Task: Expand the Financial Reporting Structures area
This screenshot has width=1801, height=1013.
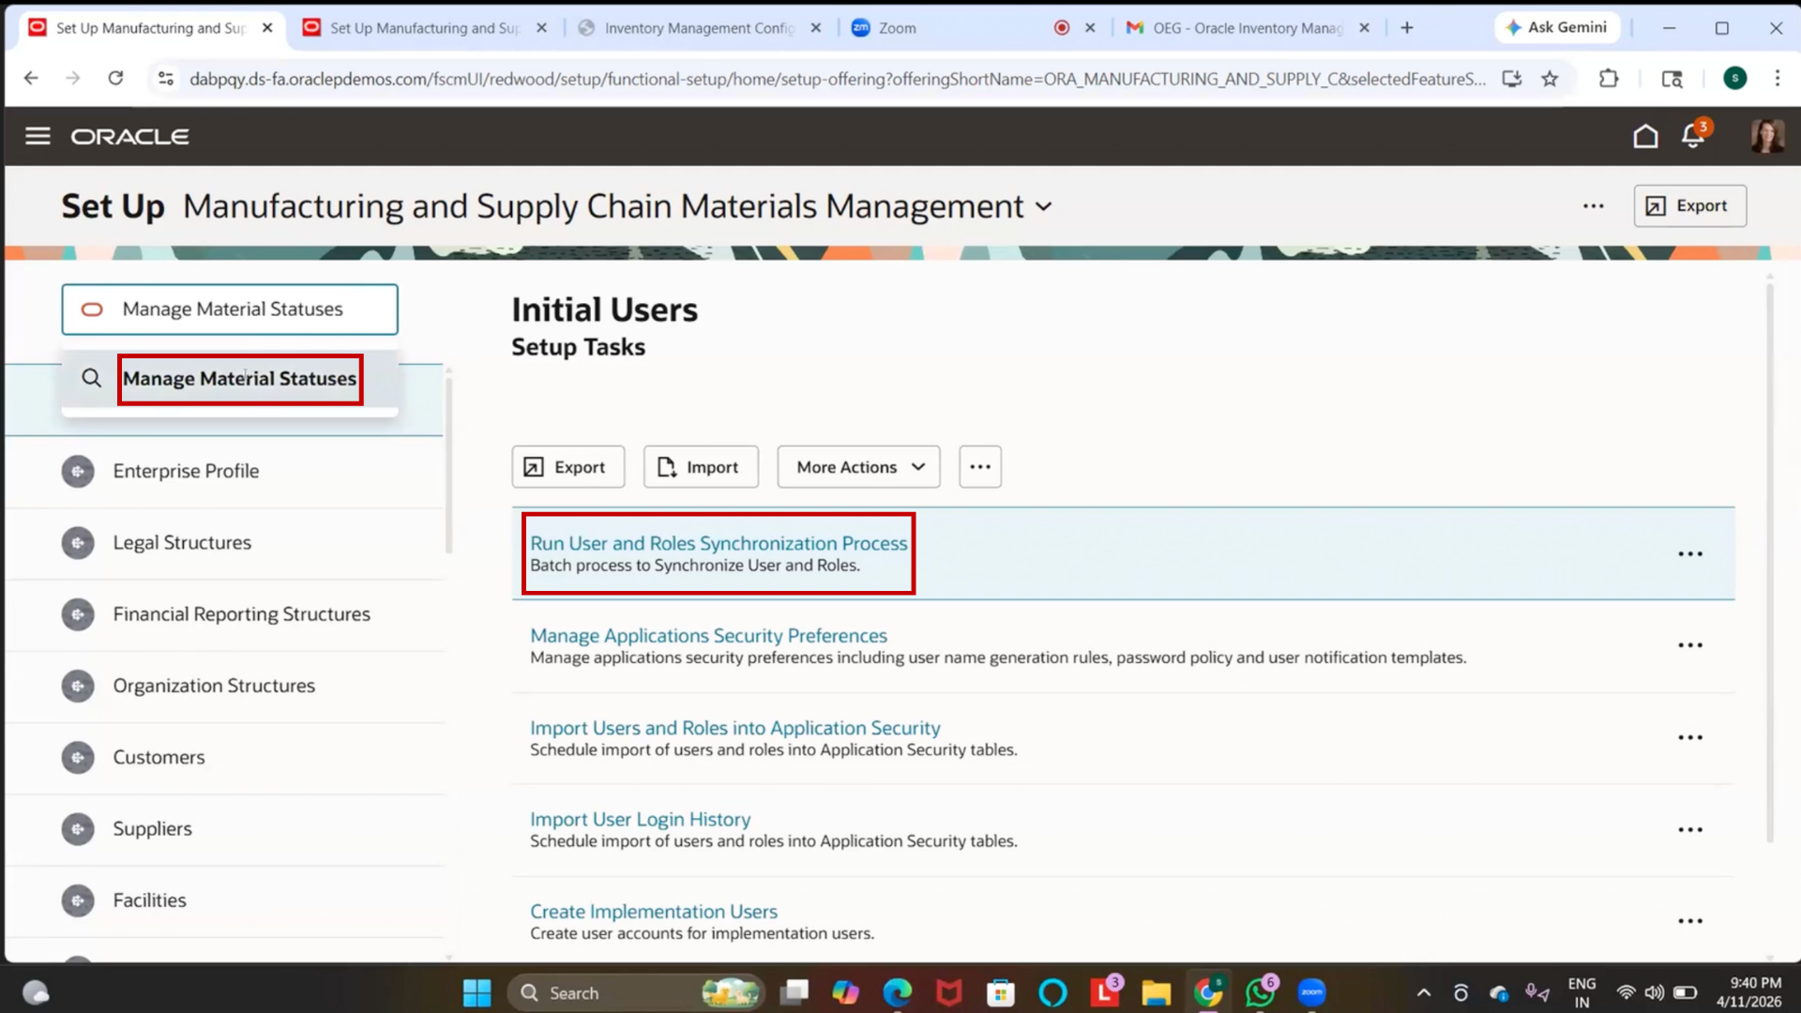Action: [78, 615]
